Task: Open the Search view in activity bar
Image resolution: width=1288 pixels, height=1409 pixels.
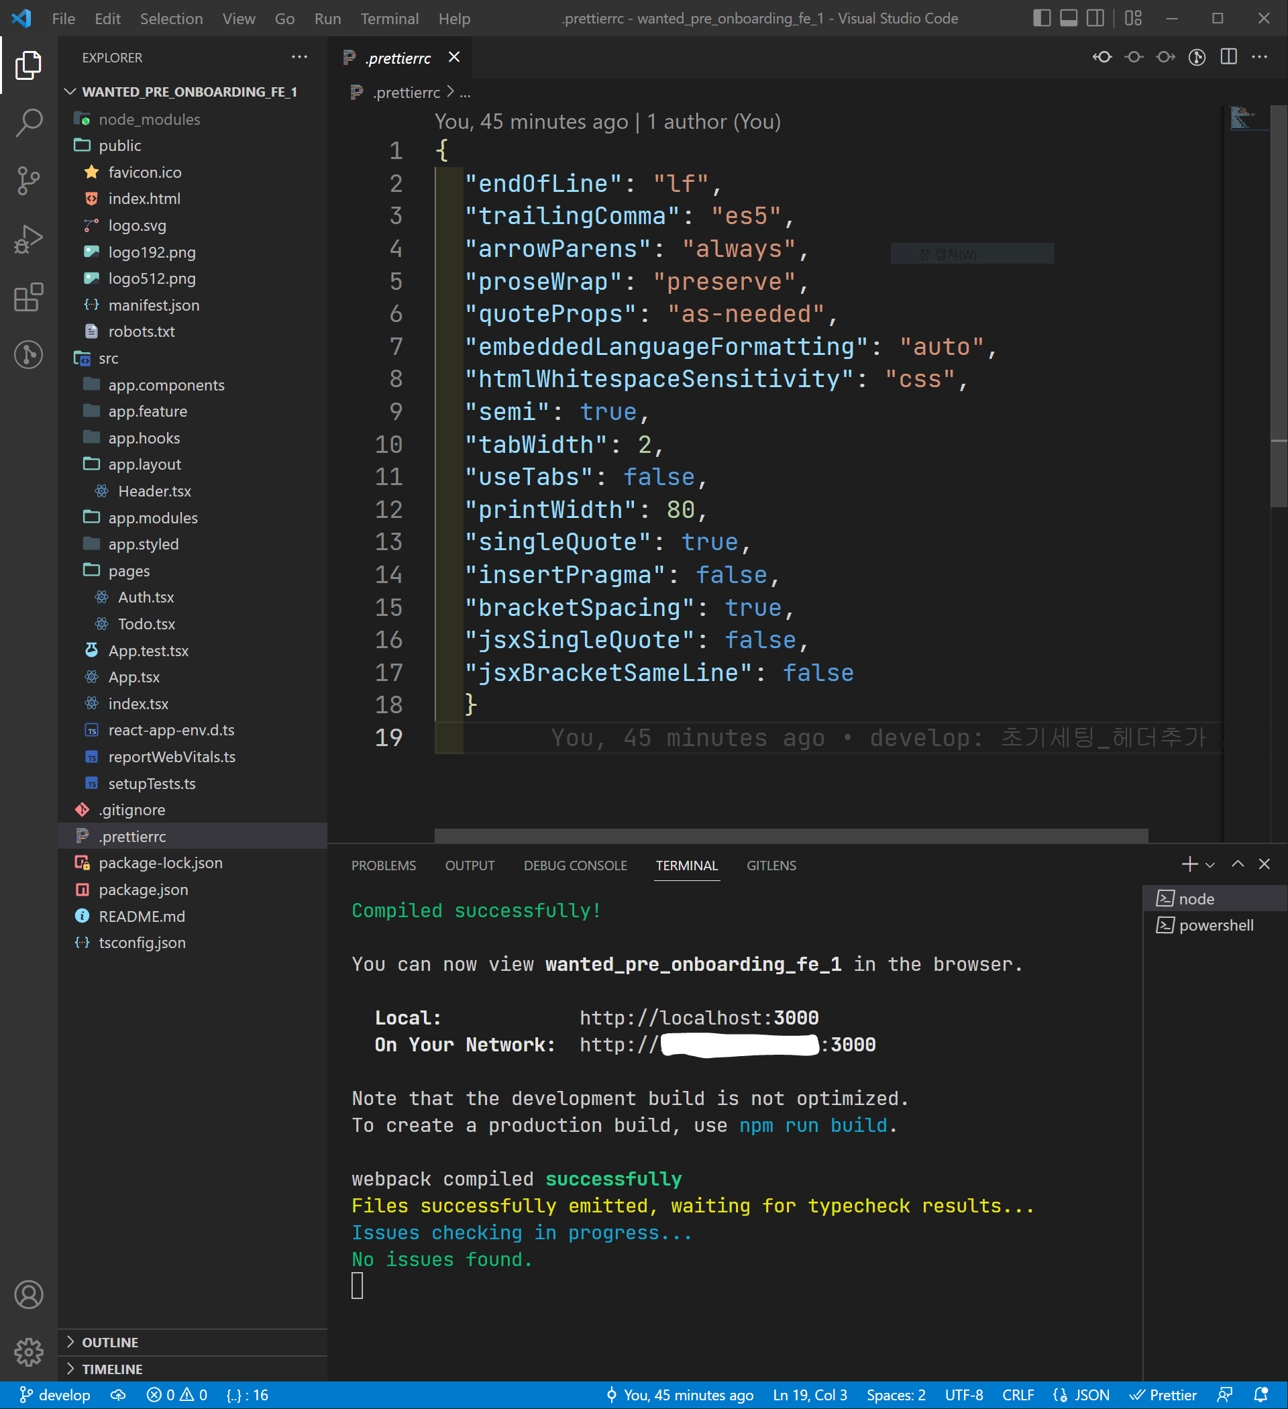Action: coord(29,122)
